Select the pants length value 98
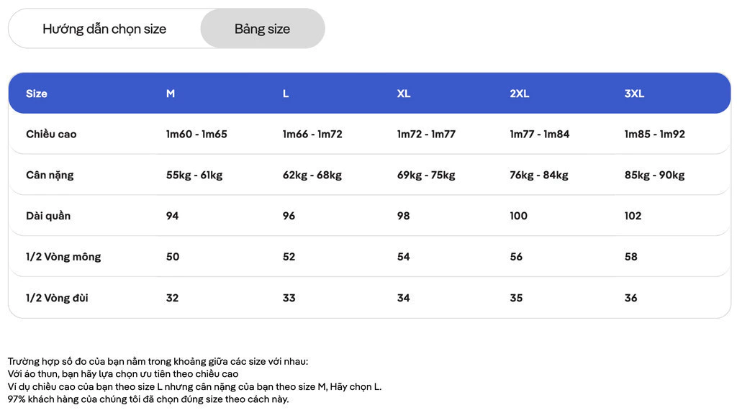This screenshot has height=418, width=737. (x=403, y=216)
